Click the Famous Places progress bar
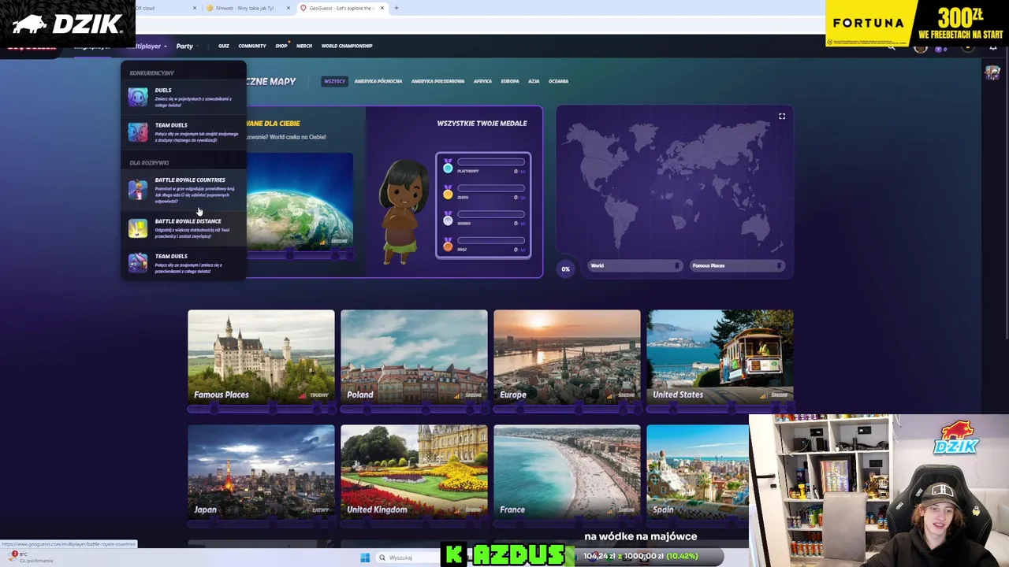The height and width of the screenshot is (567, 1009). pyautogui.click(x=736, y=265)
